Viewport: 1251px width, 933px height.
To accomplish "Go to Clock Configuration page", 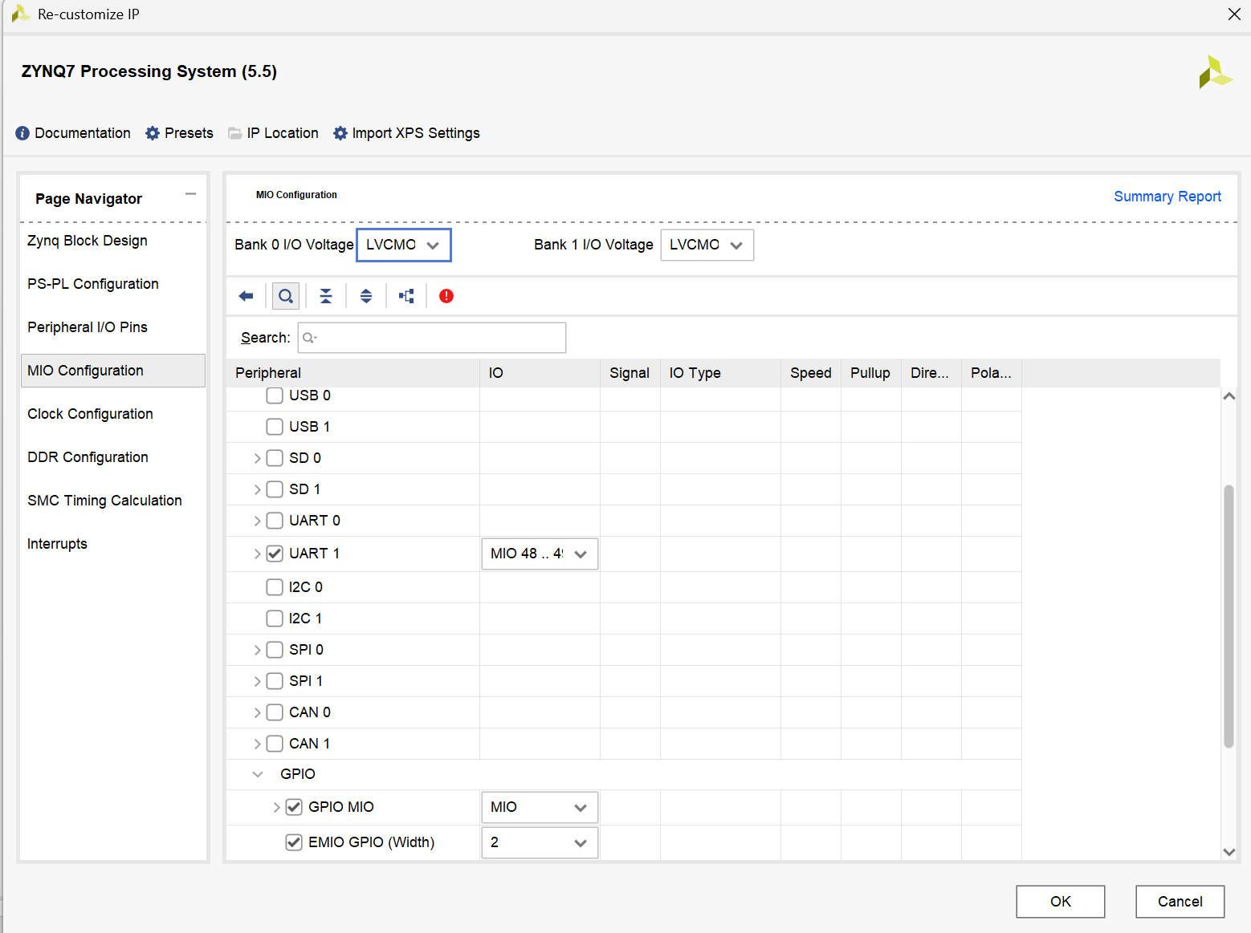I will [x=90, y=414].
